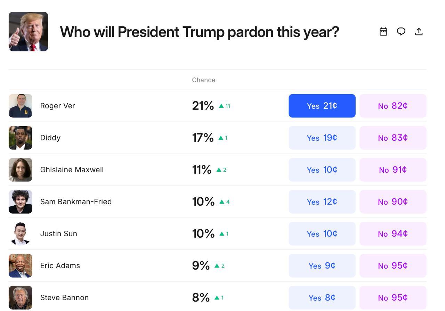The height and width of the screenshot is (311, 445).
Task: Click the Trump thumbs-up market thumbnail
Action: (x=28, y=32)
